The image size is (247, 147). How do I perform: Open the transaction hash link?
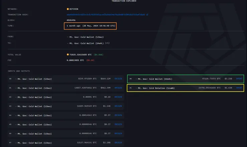[x=106, y=15]
